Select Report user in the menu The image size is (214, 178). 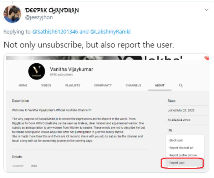pos(177,163)
